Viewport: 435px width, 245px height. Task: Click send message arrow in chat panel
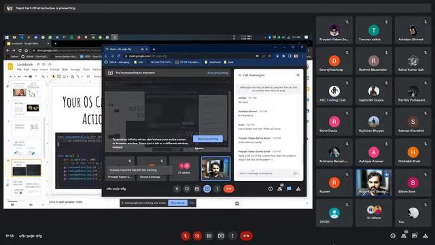[x=296, y=174]
